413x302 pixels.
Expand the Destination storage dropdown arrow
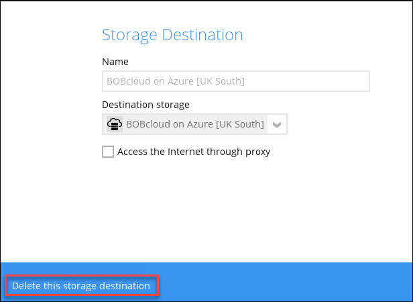tap(278, 124)
